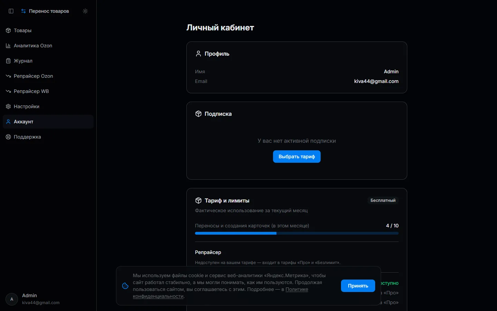Click the user icon in Профиль header
Screen dimensions: 497x311
click(x=198, y=54)
